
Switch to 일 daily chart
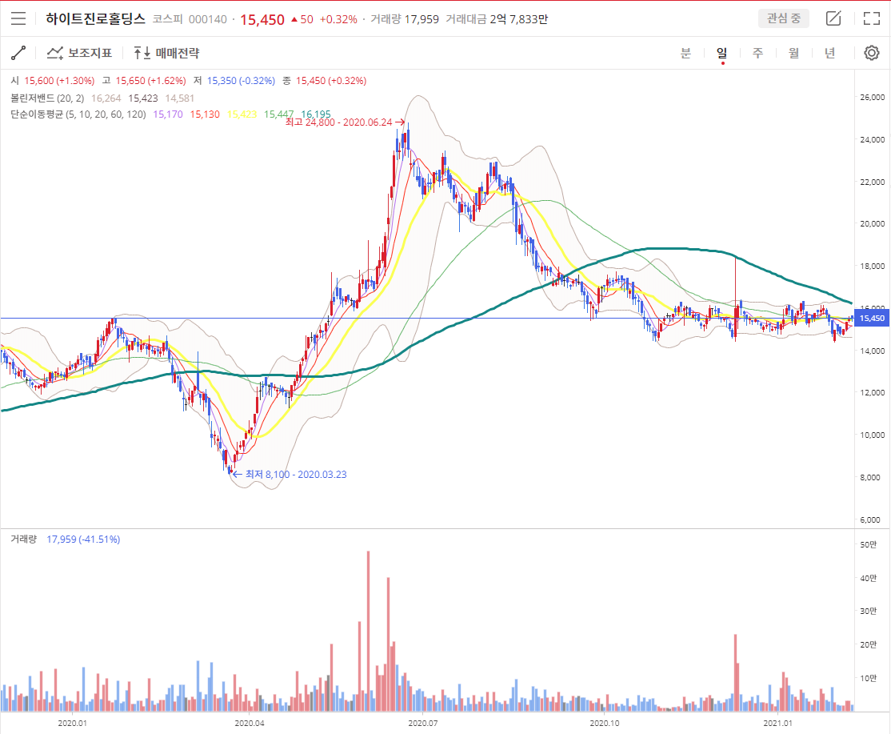click(721, 53)
